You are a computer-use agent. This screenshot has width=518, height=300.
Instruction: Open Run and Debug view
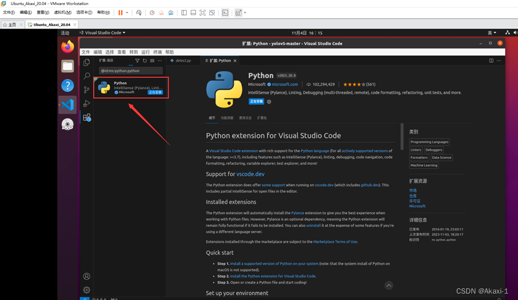click(x=87, y=103)
